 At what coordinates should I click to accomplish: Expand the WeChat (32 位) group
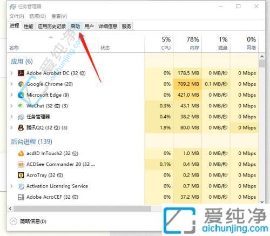click(12, 106)
